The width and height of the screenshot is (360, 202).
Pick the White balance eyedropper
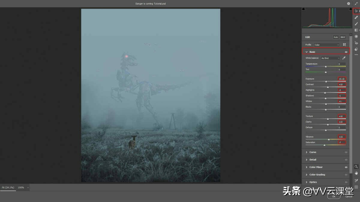click(344, 58)
